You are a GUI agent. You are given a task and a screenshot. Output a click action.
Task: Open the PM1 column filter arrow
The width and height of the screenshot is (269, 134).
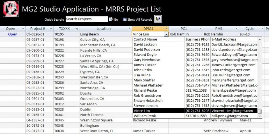point(236,29)
